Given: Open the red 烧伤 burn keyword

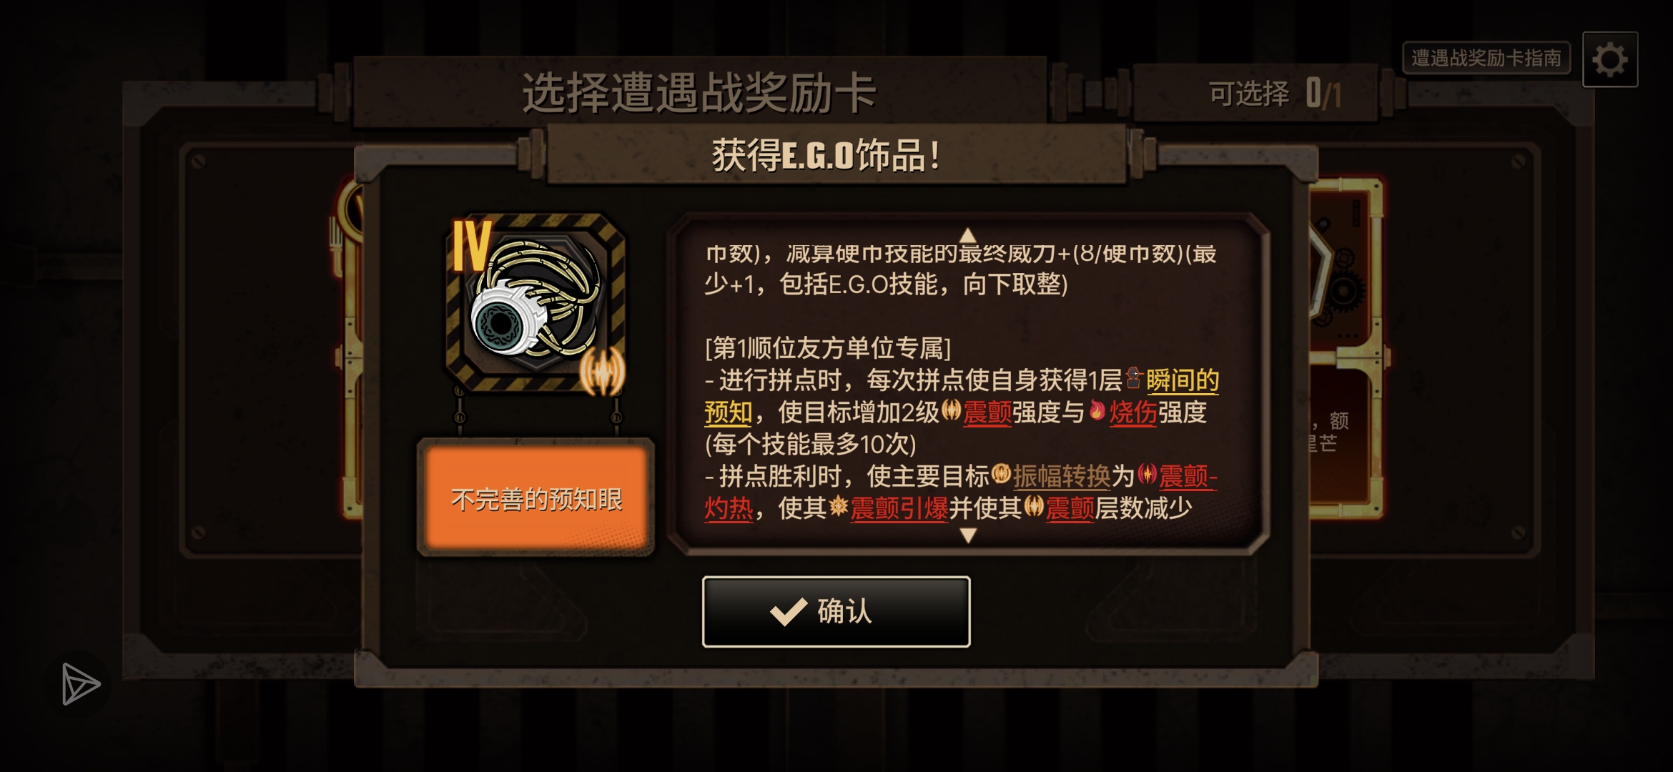Looking at the screenshot, I should [1133, 412].
